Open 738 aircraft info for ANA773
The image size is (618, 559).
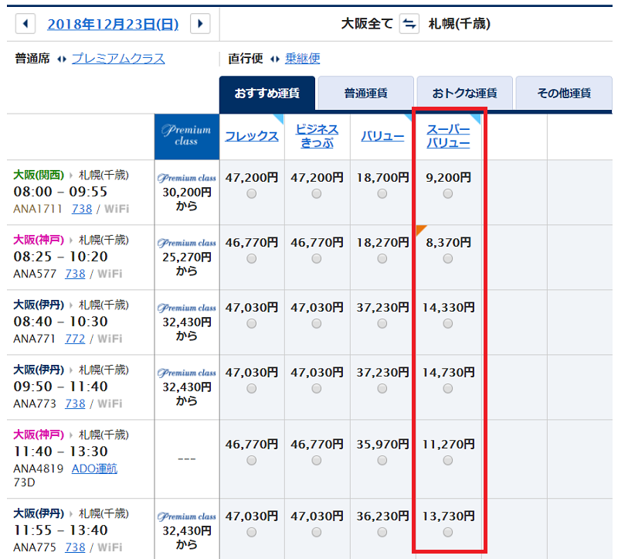click(x=75, y=404)
